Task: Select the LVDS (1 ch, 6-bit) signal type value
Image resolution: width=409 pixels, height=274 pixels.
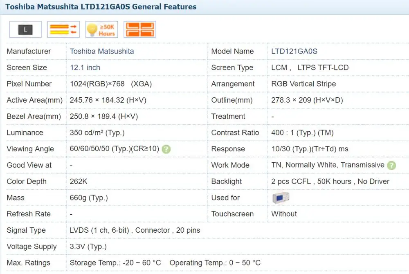Action: click(x=135, y=230)
